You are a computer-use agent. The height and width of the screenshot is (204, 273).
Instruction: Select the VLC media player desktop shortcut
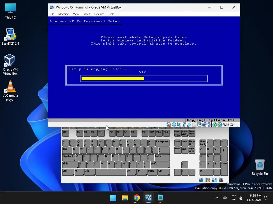(10, 91)
